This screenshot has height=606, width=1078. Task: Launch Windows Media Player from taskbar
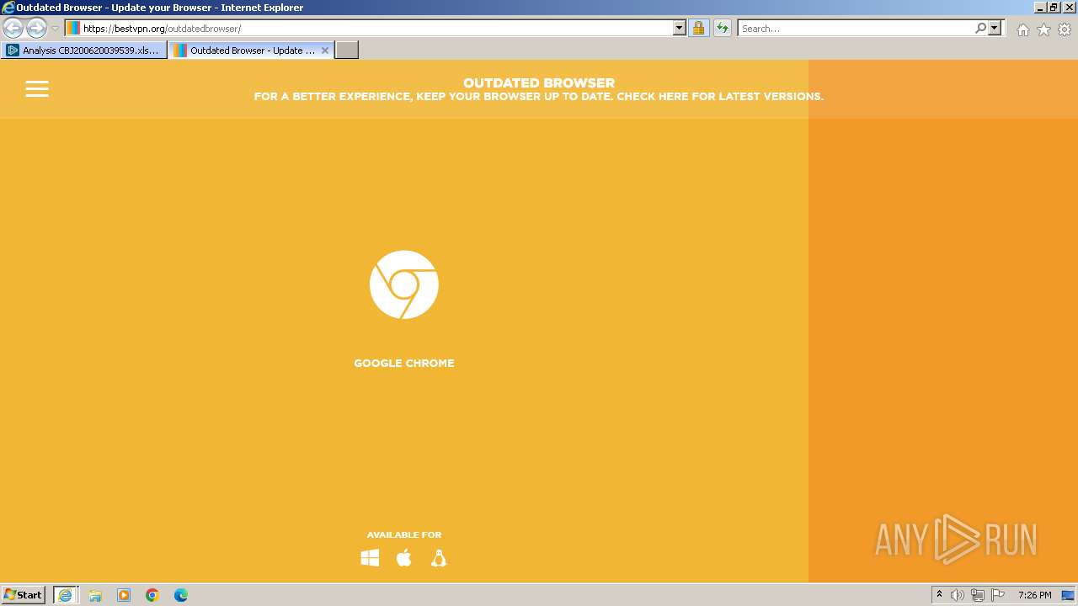tap(124, 595)
